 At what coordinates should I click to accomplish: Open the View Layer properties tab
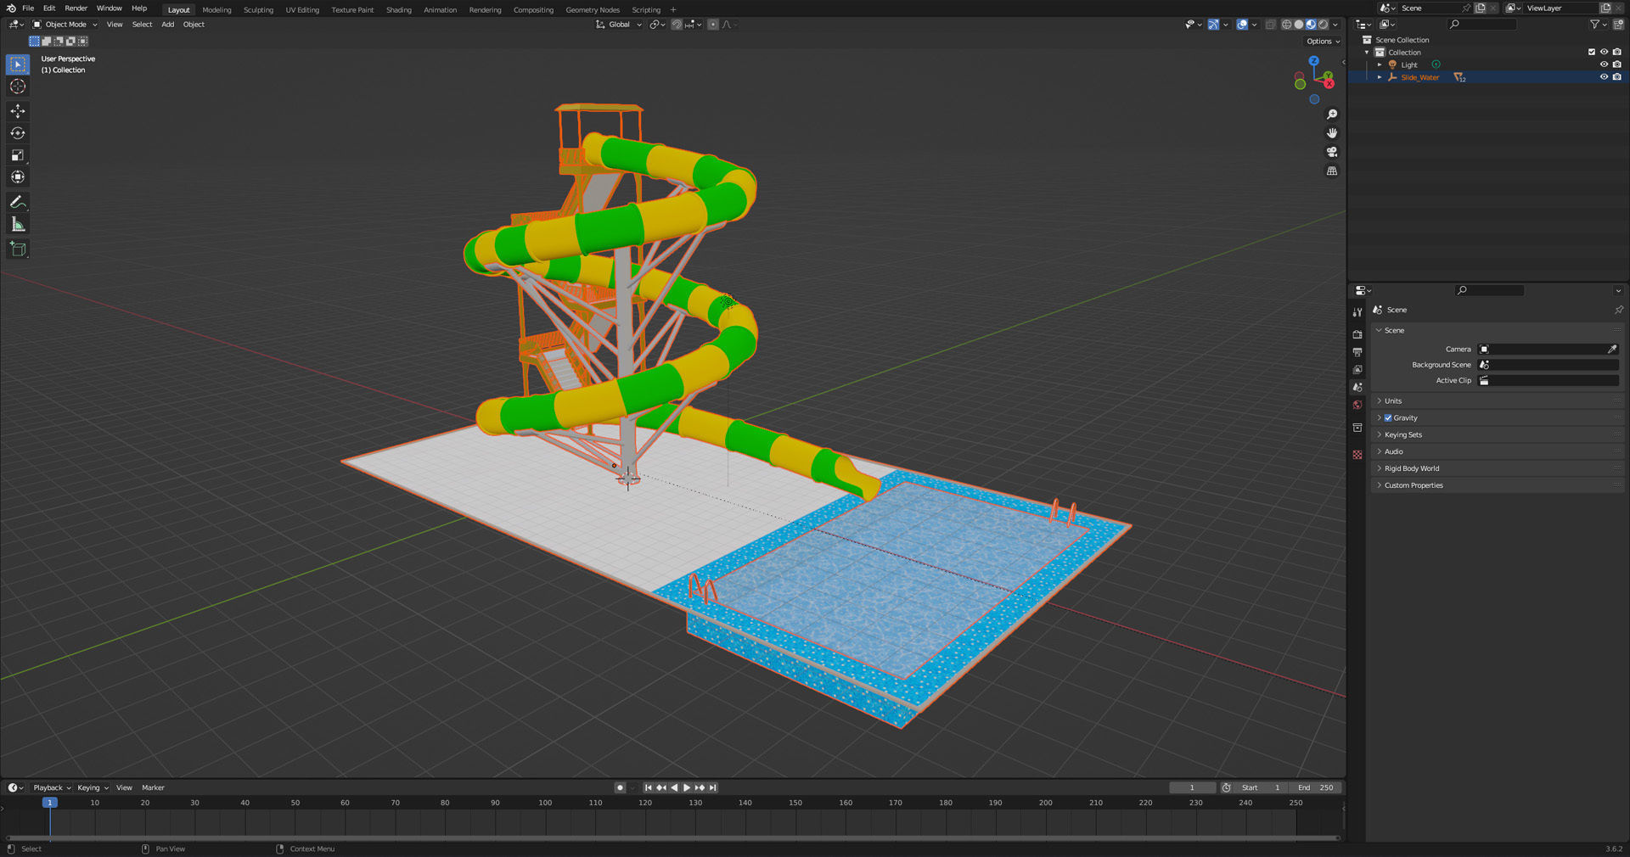[x=1357, y=370]
